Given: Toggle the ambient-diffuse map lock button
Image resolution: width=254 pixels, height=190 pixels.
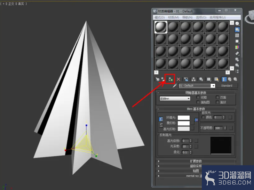Looking at the screenshot, I should [196, 120].
